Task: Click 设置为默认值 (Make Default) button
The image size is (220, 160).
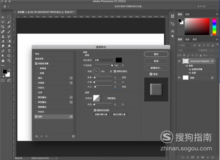Action: point(101,114)
